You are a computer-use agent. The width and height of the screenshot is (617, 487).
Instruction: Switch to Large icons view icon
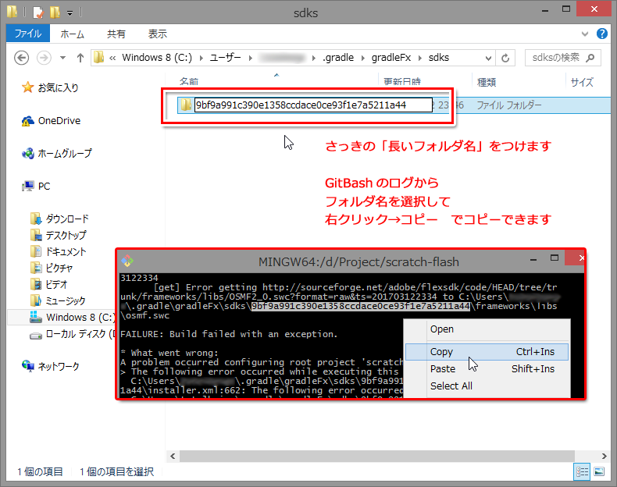(x=599, y=471)
